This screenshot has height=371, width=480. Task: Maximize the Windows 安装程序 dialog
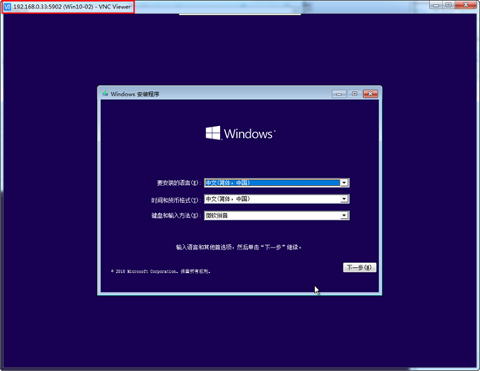pos(355,94)
